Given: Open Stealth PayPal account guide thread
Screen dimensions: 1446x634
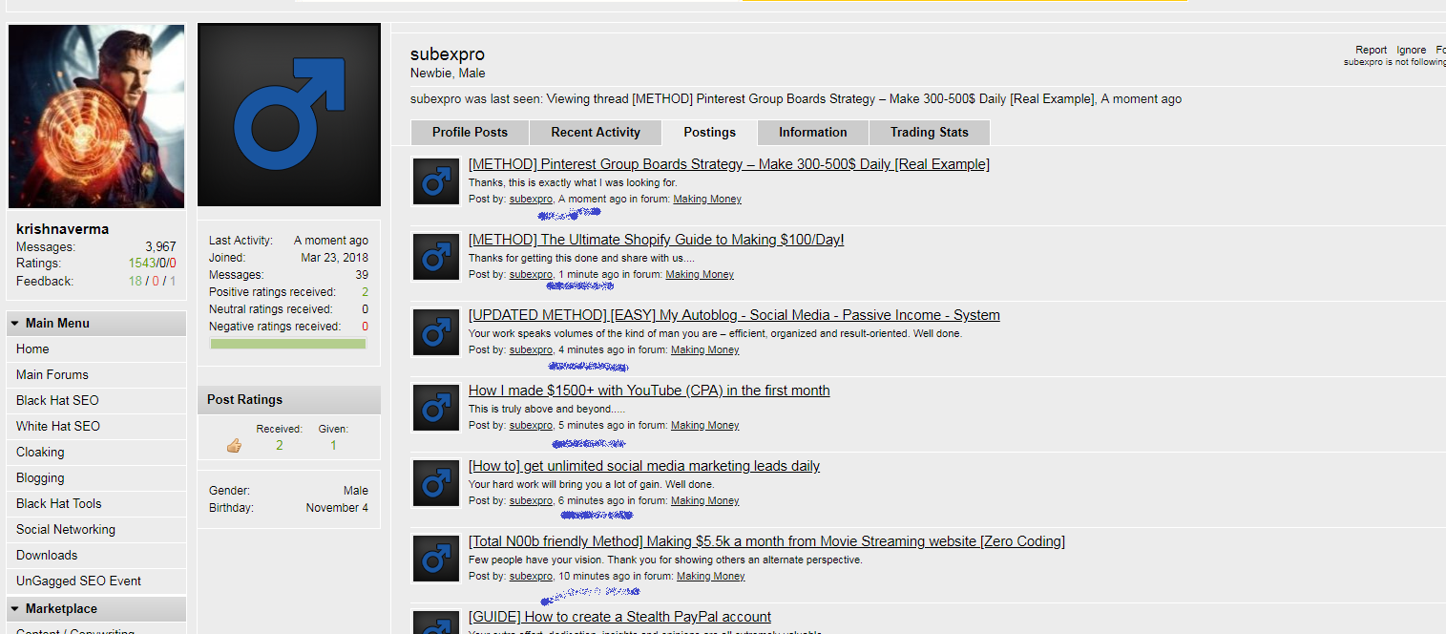Looking at the screenshot, I should point(619,617).
